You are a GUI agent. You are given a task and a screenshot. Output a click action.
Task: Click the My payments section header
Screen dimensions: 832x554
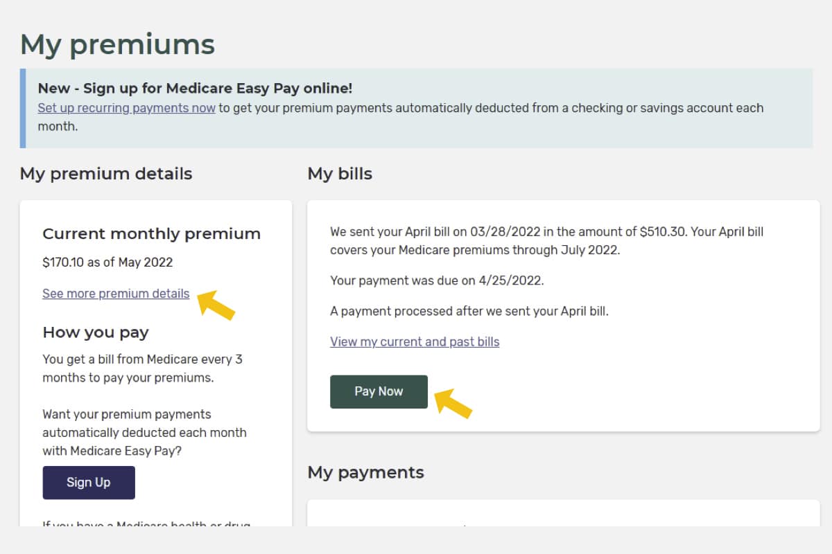coord(365,472)
